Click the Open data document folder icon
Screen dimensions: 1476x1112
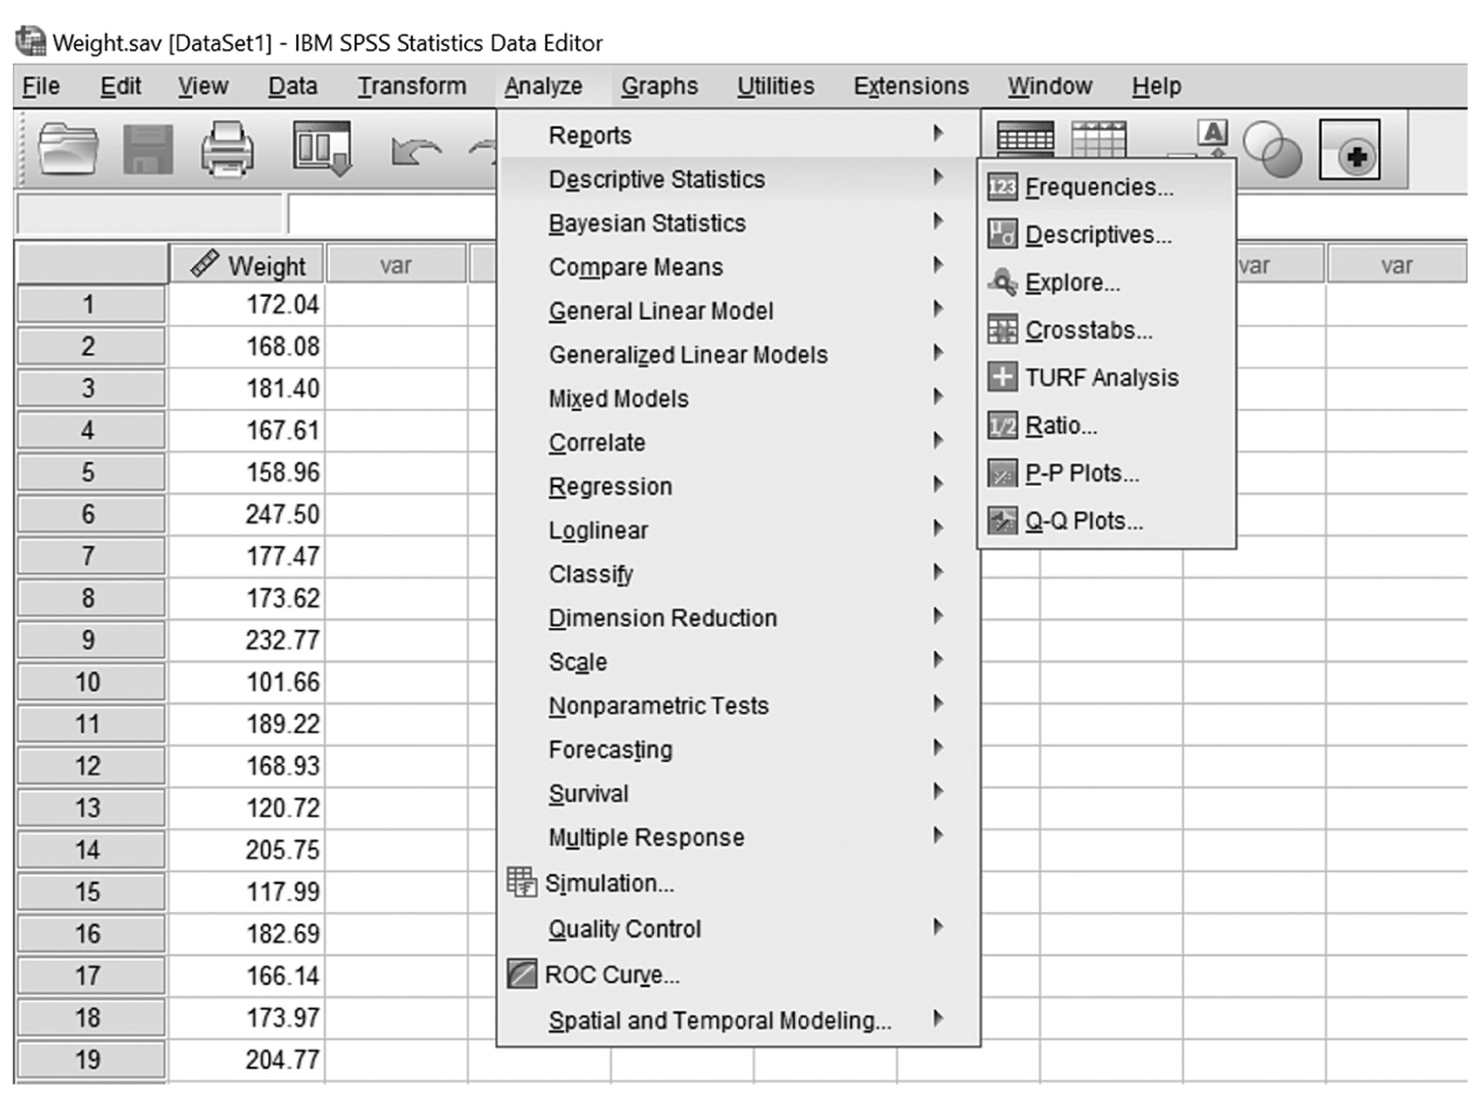pos(68,150)
